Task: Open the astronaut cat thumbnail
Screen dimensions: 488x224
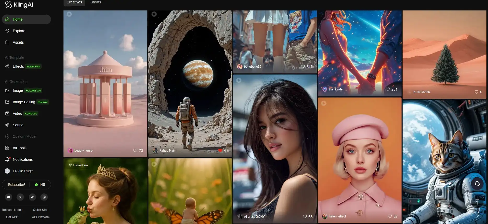Action: (444, 162)
